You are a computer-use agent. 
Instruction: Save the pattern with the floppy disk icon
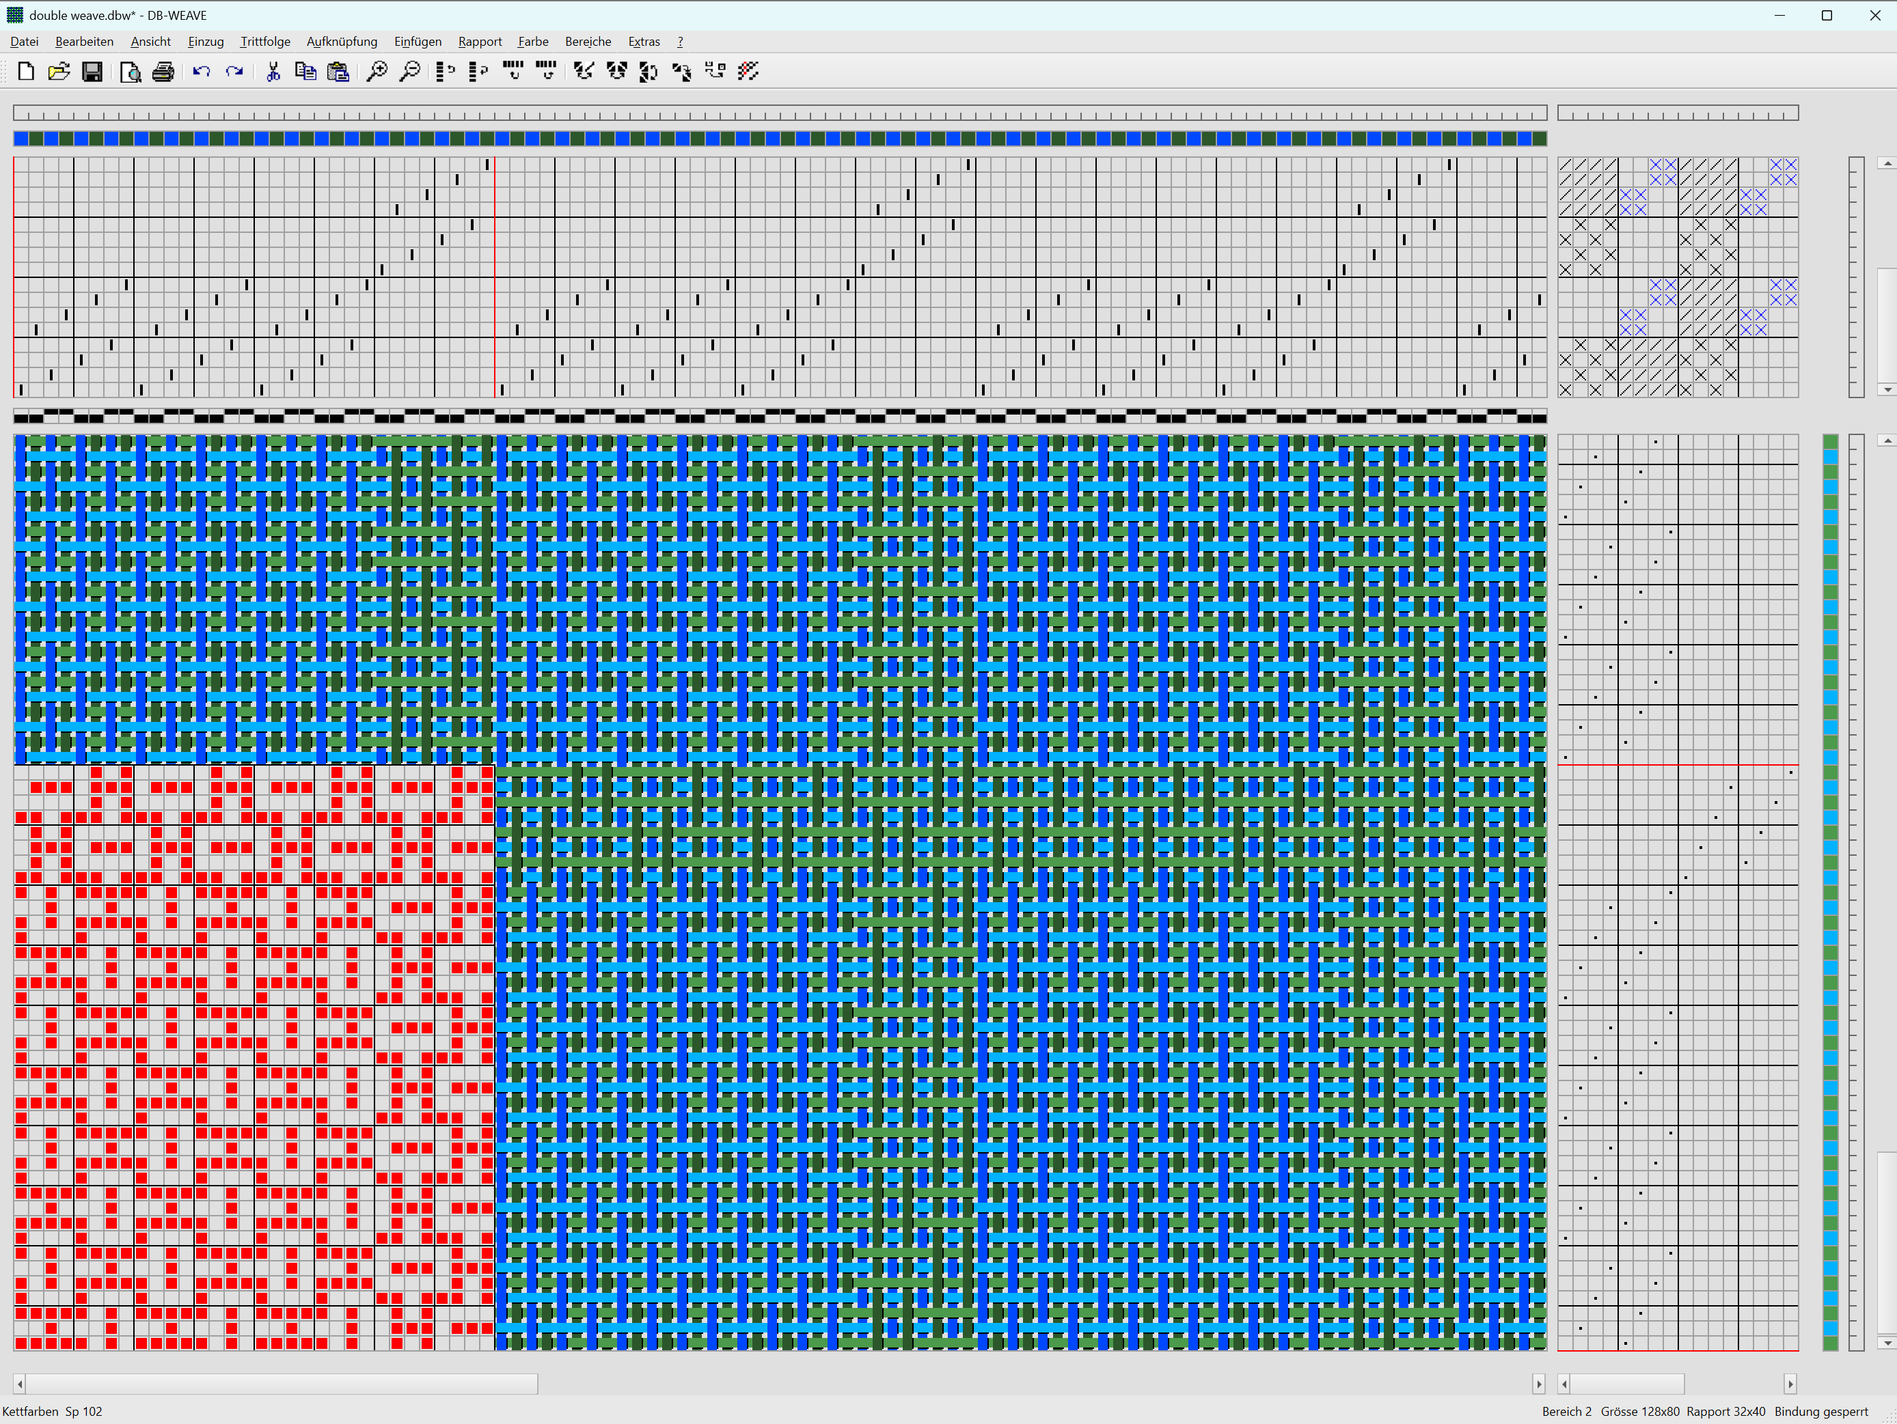tap(93, 71)
